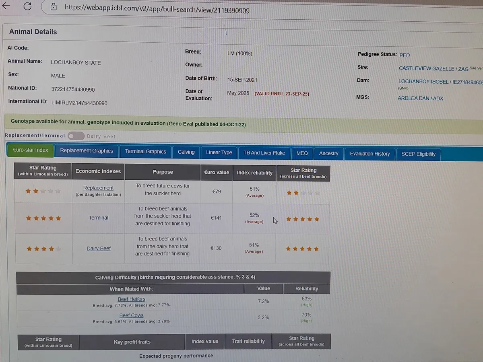Click the 3.2% Beef Cows calving value
Viewport: 483px width, 362px height.
click(x=263, y=317)
